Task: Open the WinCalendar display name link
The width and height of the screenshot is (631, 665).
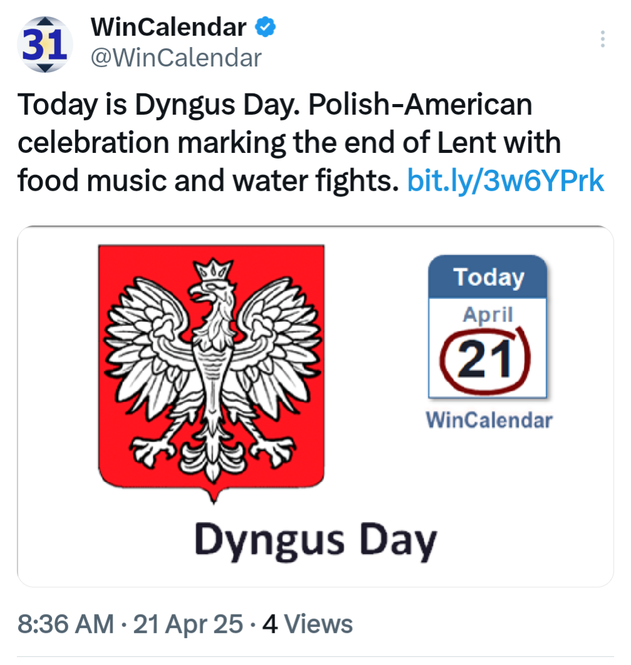Action: [169, 27]
